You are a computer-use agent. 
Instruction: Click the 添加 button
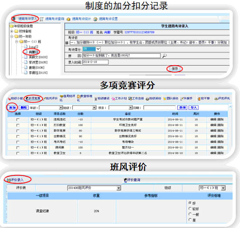coord(12,108)
